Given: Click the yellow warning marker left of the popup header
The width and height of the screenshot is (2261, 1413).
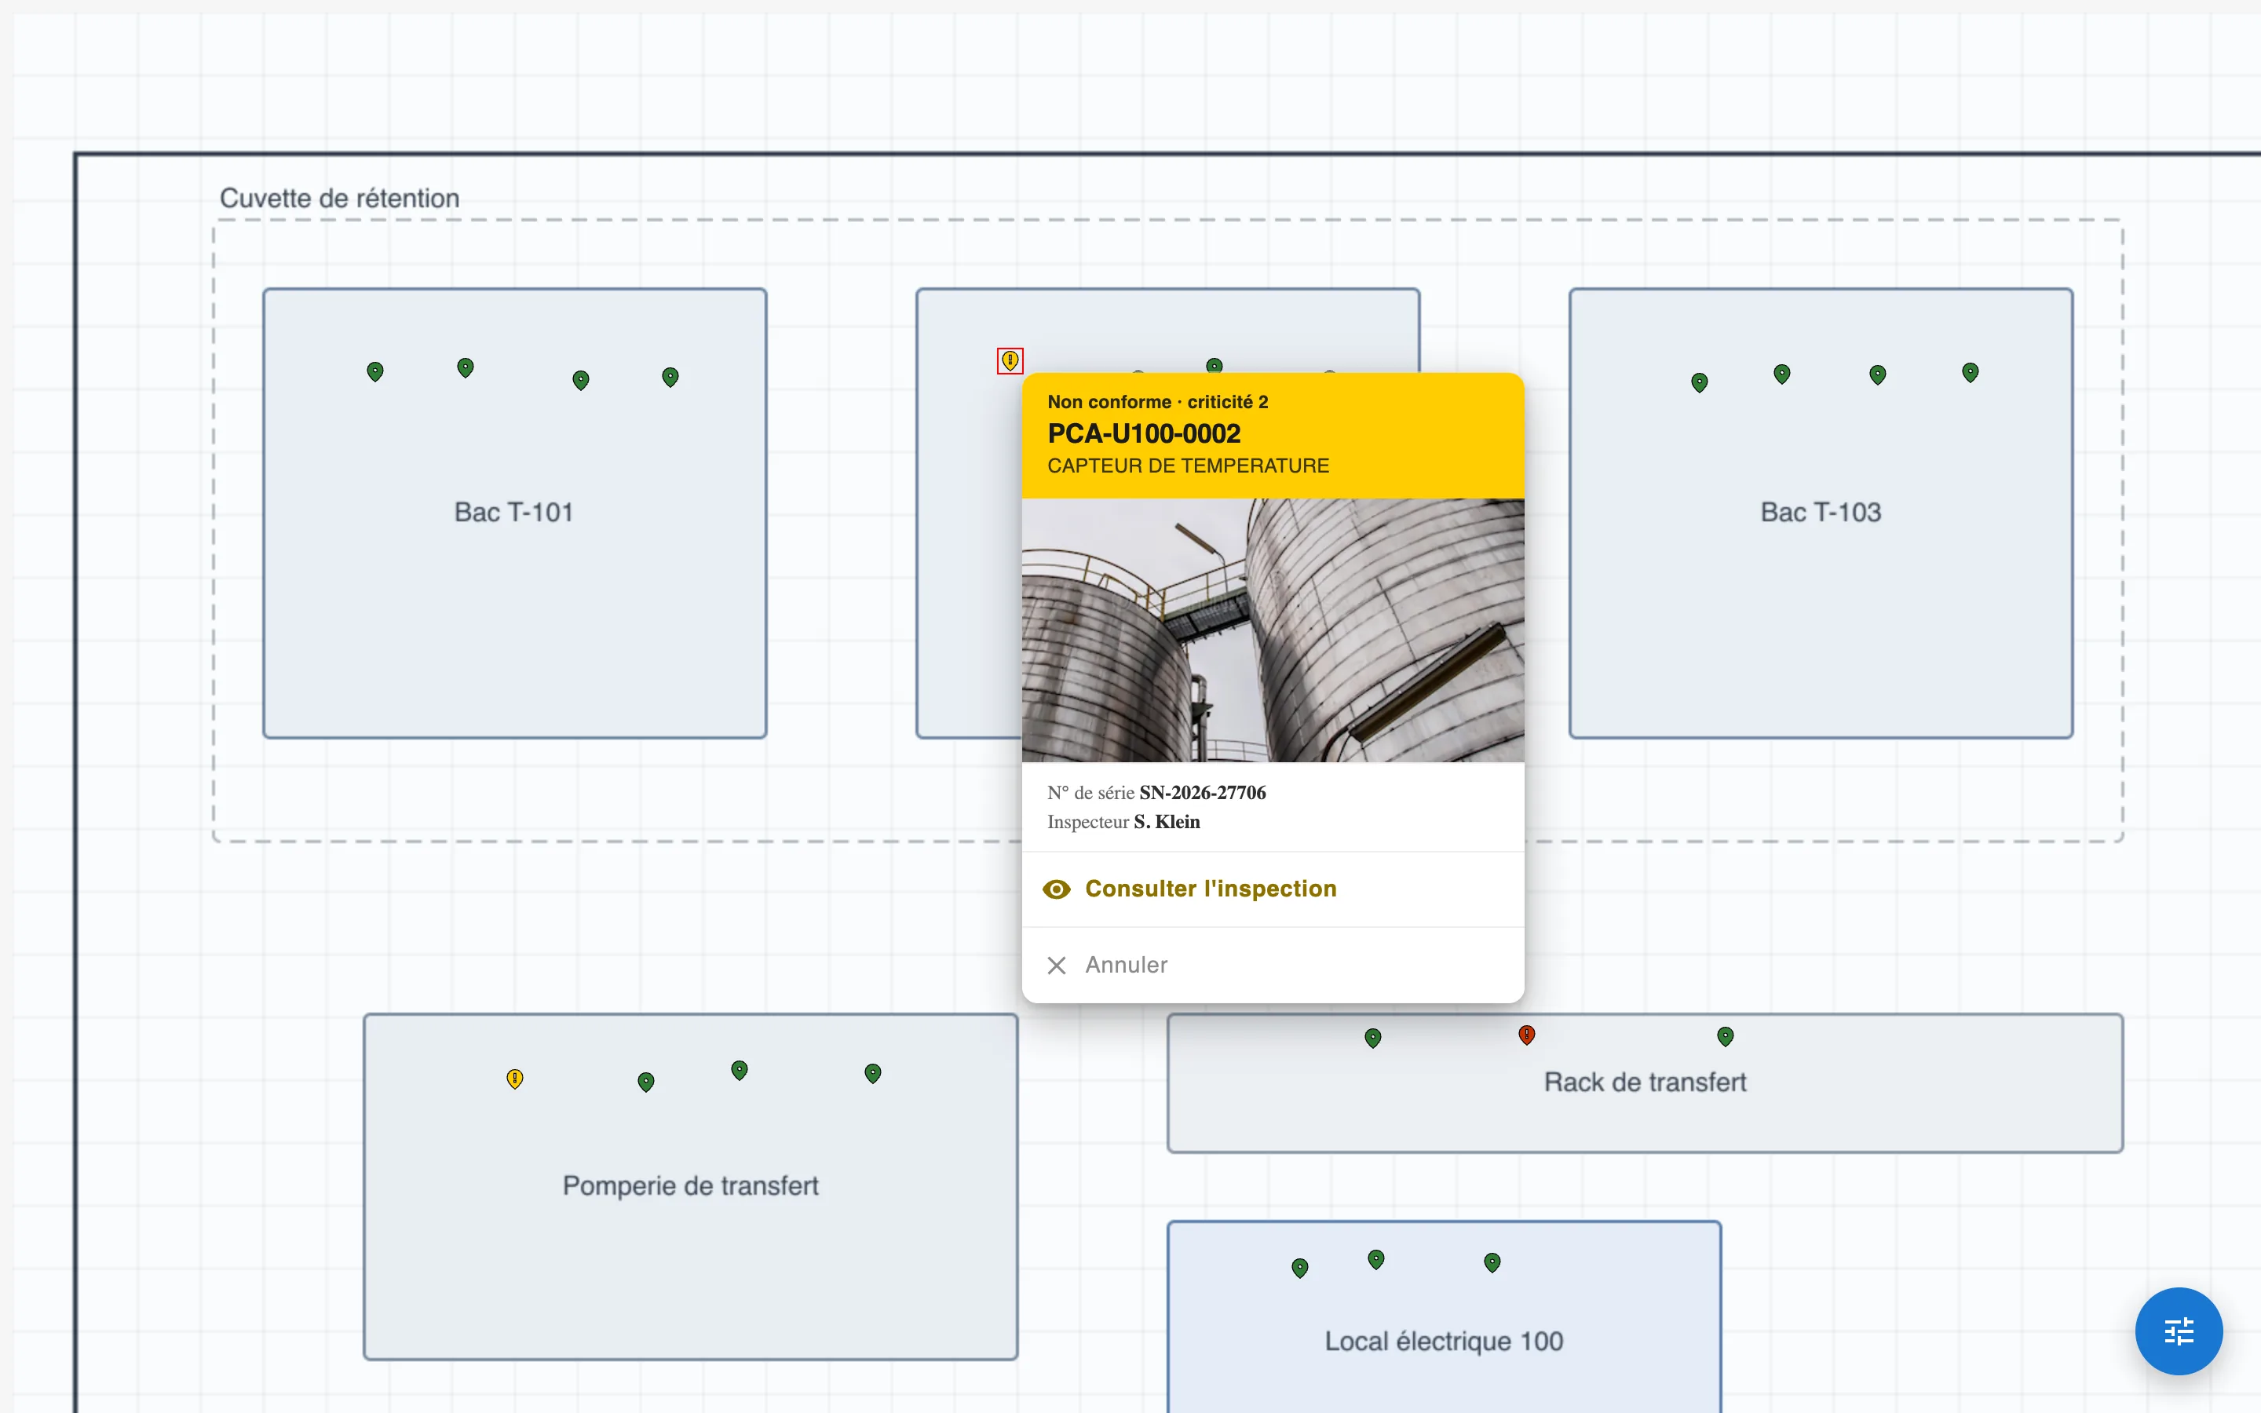Looking at the screenshot, I should tap(1010, 361).
